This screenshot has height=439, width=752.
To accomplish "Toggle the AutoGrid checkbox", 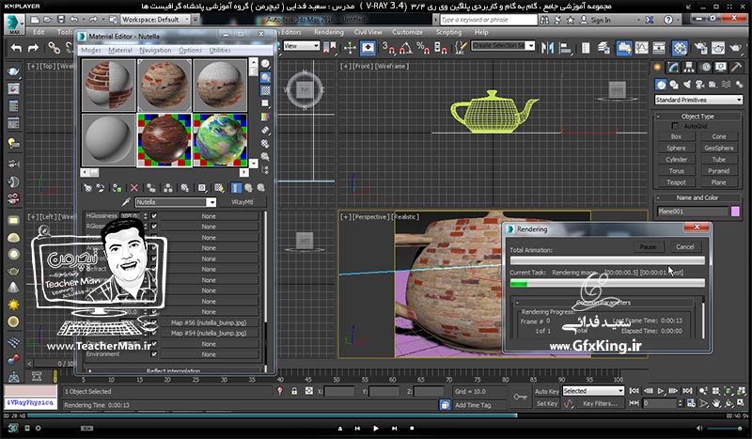I will coord(675,126).
